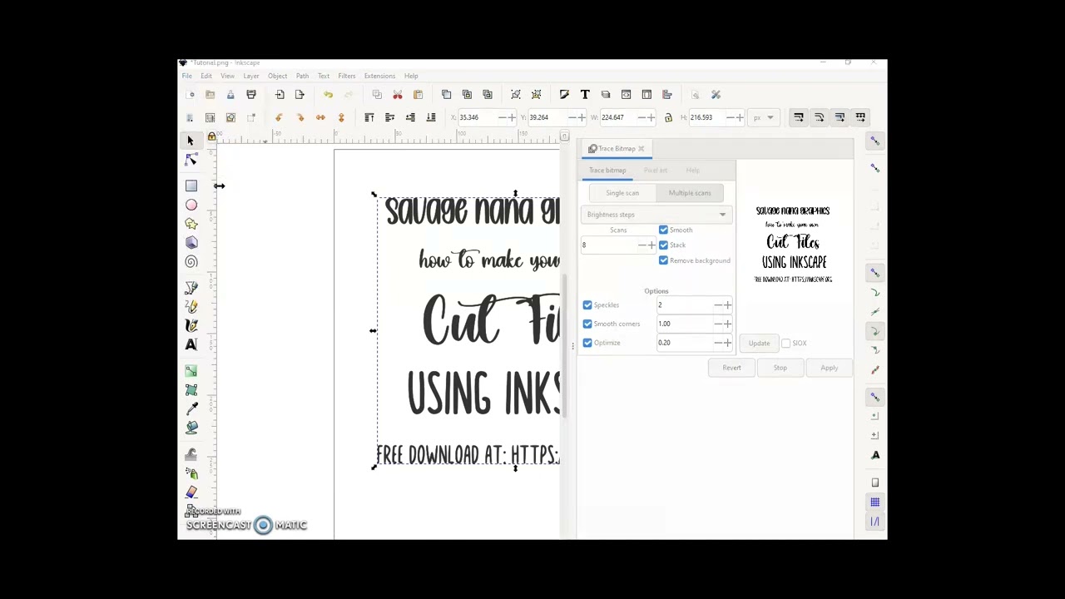Select the Spray tool
The width and height of the screenshot is (1065, 599).
pyautogui.click(x=191, y=473)
